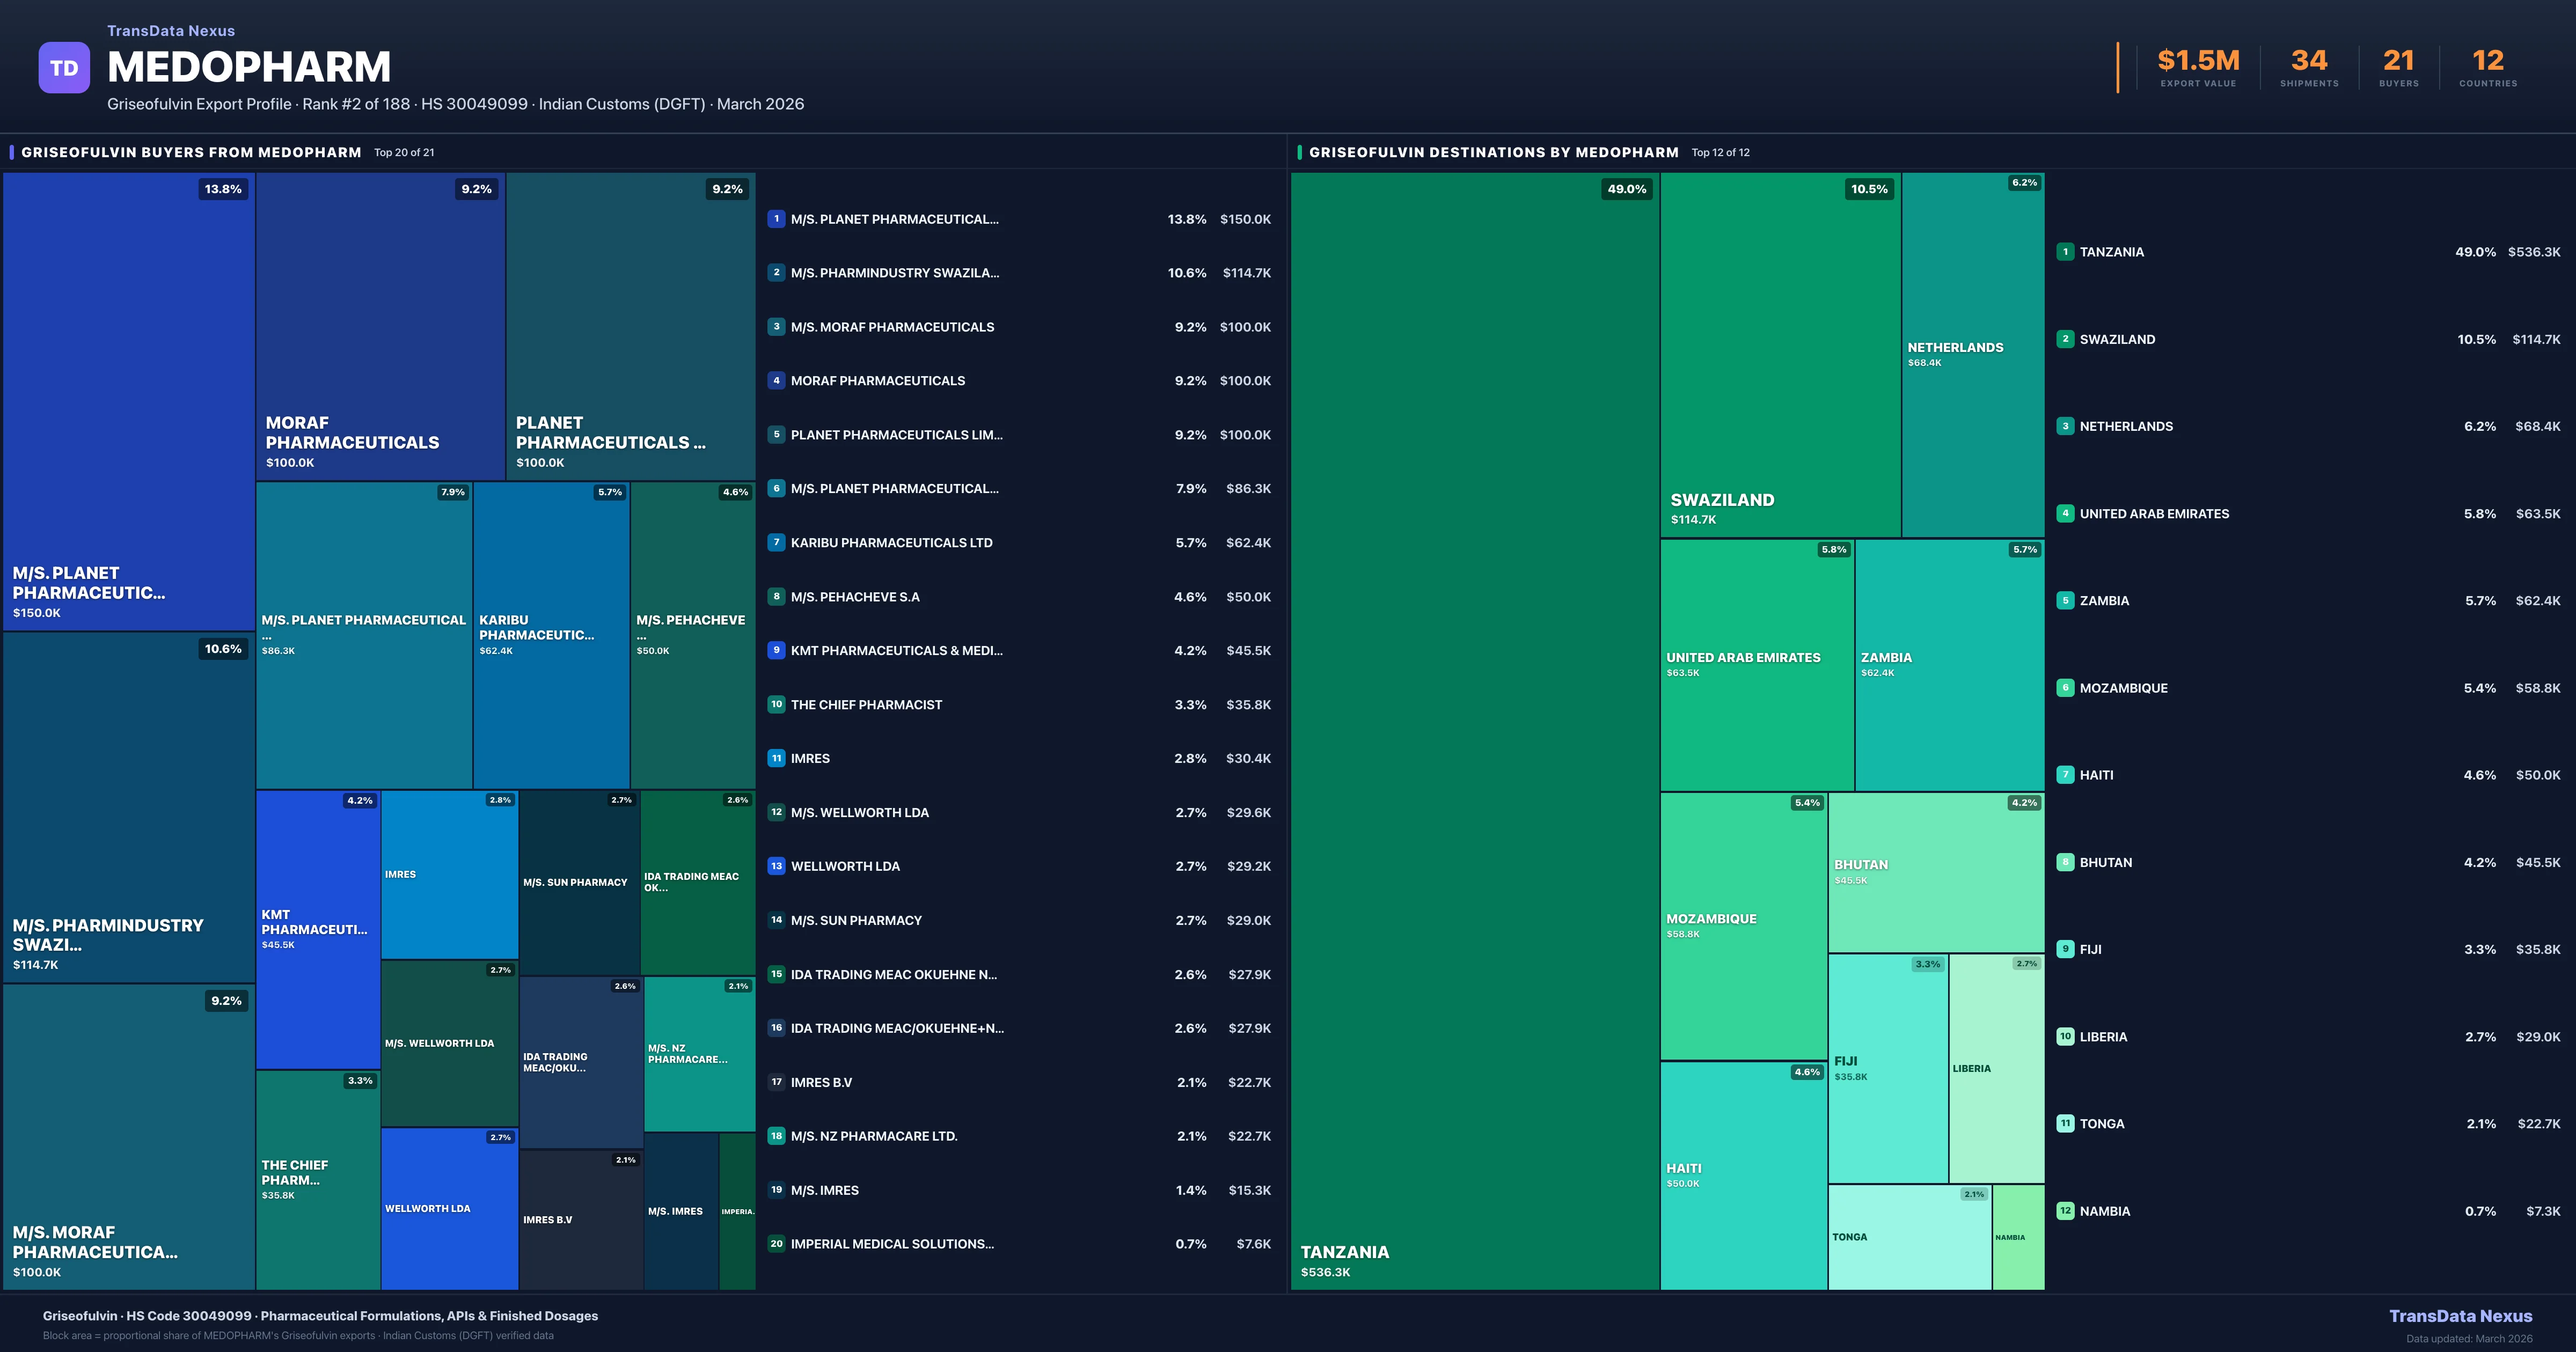Click the light green Bhutan color block

(1936, 872)
